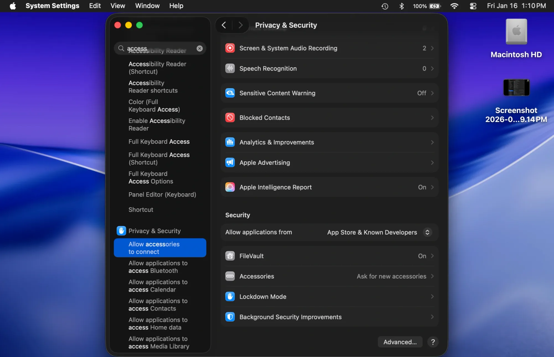Clear the search field with the X button
554x357 pixels.
tap(199, 48)
